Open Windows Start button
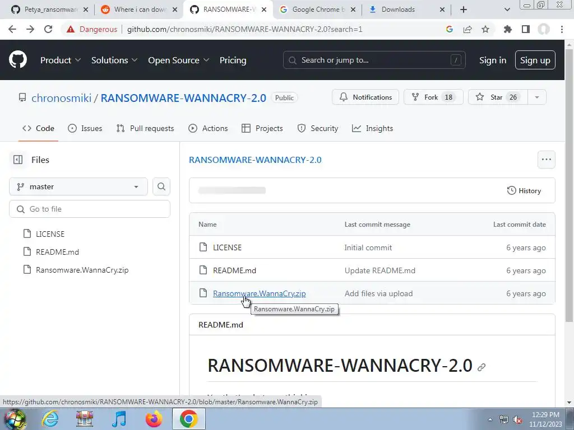574x430 pixels. pyautogui.click(x=15, y=419)
